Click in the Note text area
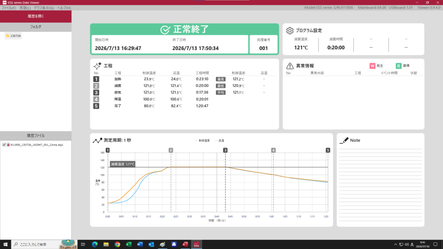 pos(380,185)
